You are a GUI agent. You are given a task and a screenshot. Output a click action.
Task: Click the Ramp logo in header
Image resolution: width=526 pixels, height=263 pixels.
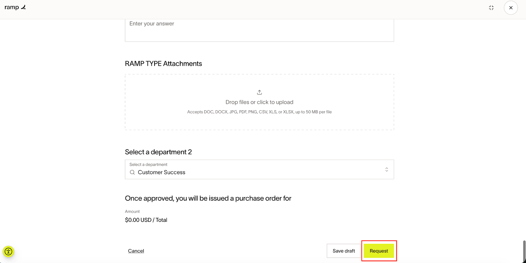(x=15, y=7)
